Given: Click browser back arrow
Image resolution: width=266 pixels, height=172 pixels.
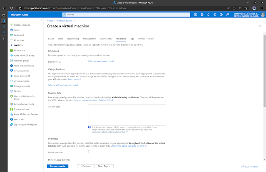Looking at the screenshot, I should [5, 8].
